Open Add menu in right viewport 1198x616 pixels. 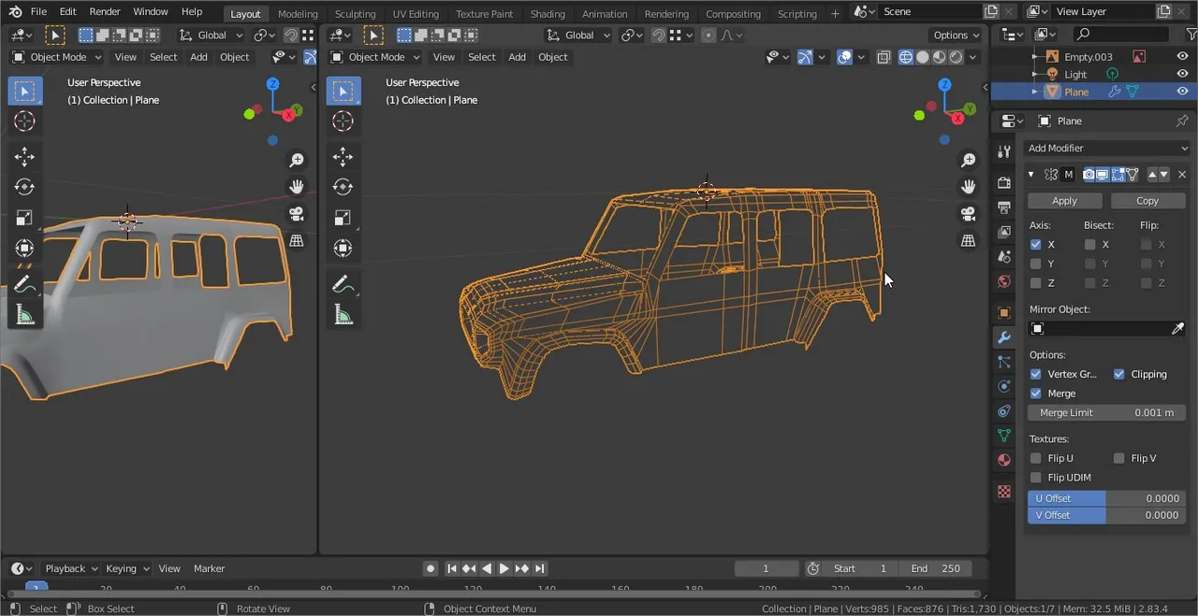pyautogui.click(x=517, y=57)
